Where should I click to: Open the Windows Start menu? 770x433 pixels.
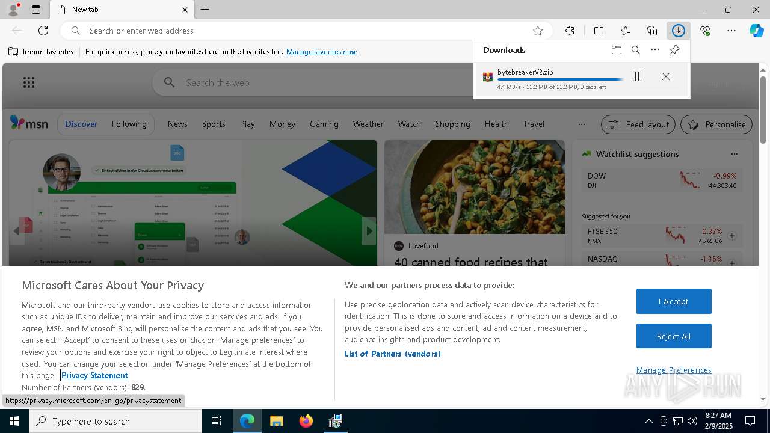(x=14, y=421)
